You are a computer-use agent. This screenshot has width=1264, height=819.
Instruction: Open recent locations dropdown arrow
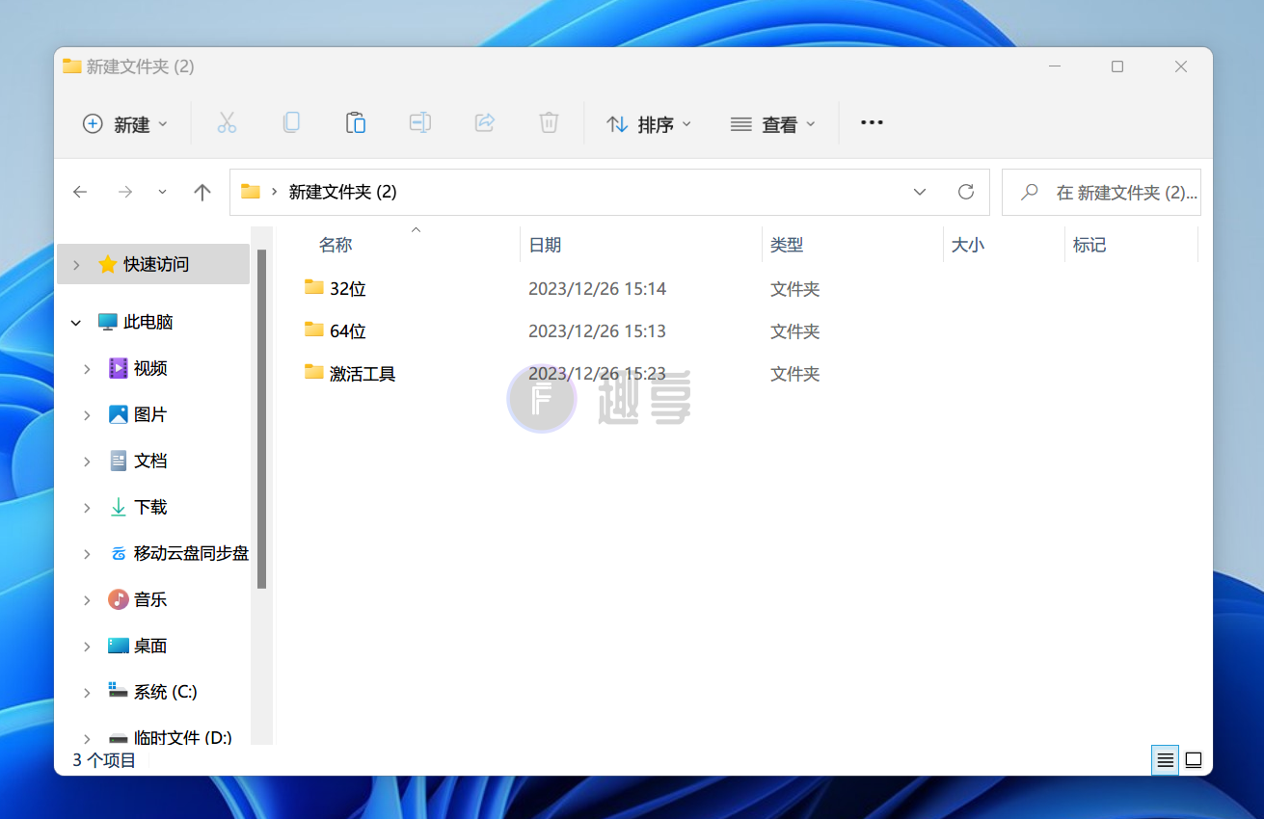pos(162,192)
